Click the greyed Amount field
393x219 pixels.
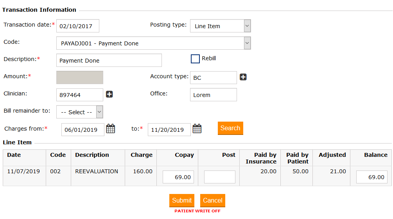point(80,77)
